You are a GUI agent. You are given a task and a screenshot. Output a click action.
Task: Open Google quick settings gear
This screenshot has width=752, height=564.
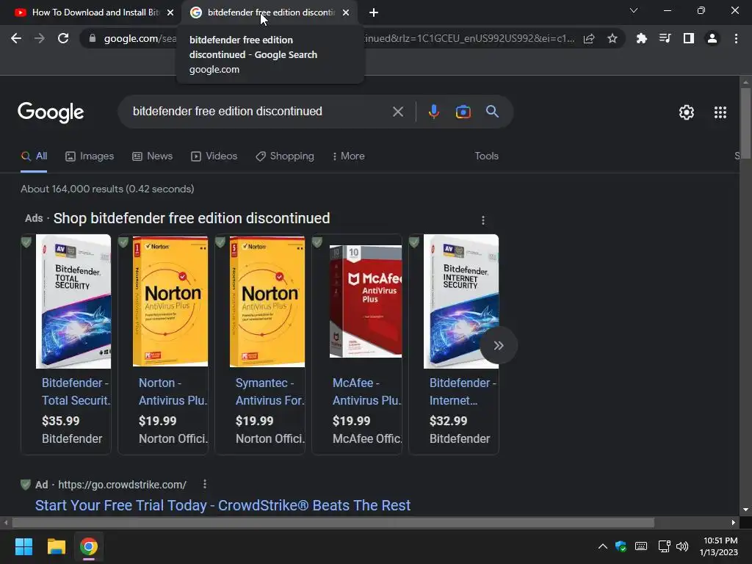pos(687,112)
